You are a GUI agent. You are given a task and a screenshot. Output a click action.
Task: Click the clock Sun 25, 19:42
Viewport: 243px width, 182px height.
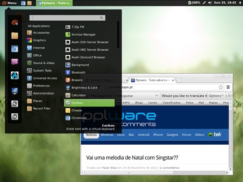coord(225,3)
